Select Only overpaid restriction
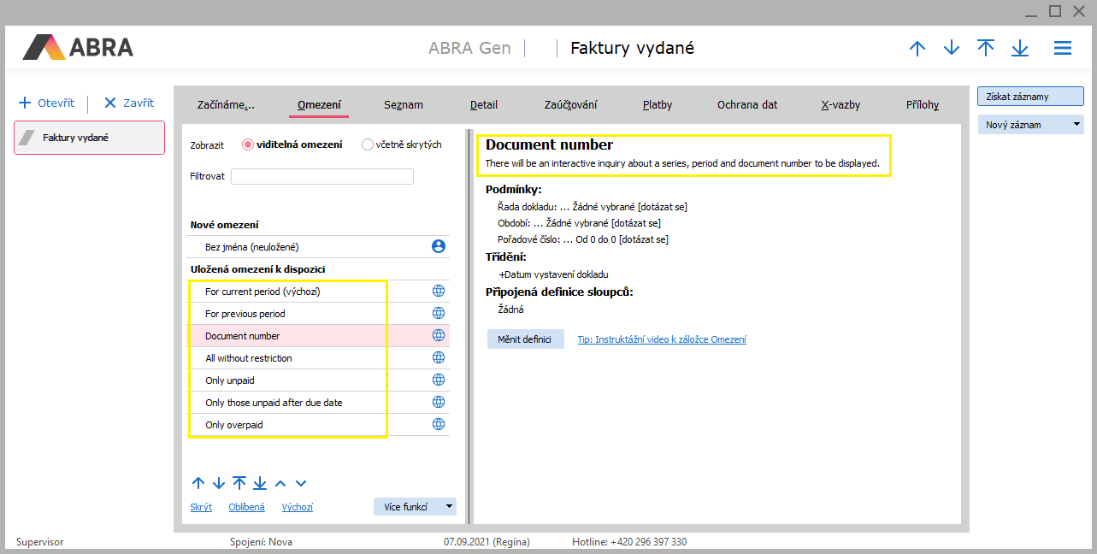The image size is (1097, 554). (x=318, y=424)
